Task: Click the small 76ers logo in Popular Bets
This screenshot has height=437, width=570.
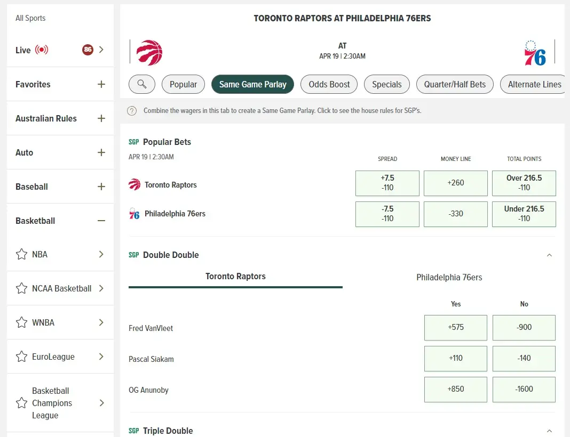Action: tap(134, 213)
